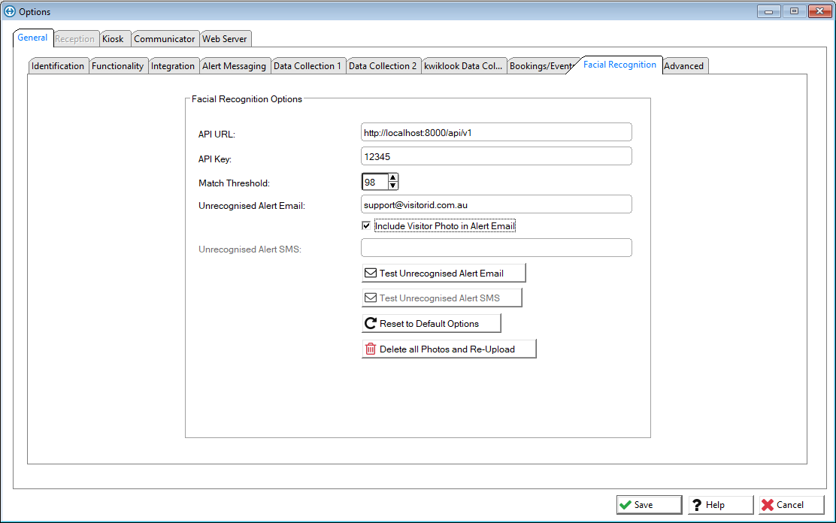Uncheck Include Visitor Photo in Alert Email
This screenshot has width=836, height=523.
tap(366, 226)
